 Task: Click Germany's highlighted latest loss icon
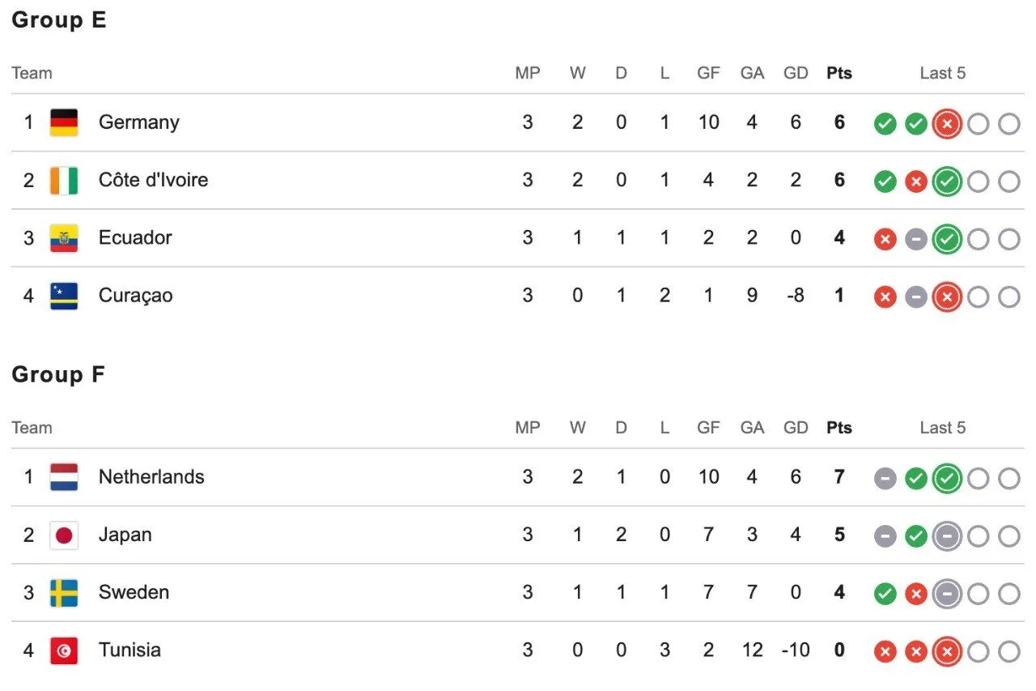[947, 124]
